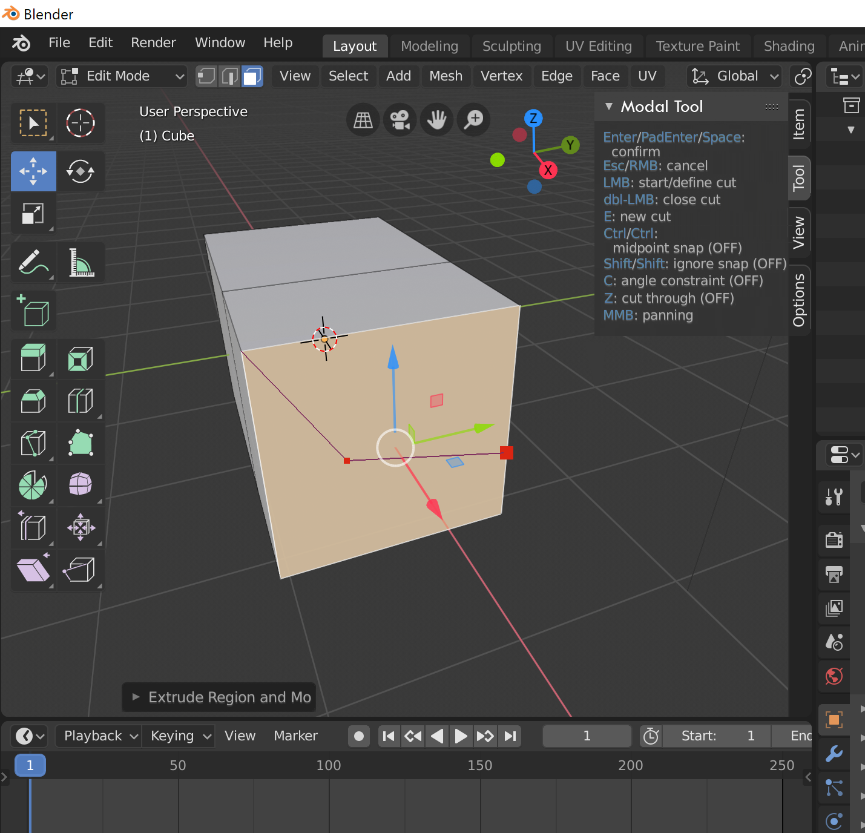Switch to face select mode
This screenshot has height=833, width=865.
coord(252,76)
